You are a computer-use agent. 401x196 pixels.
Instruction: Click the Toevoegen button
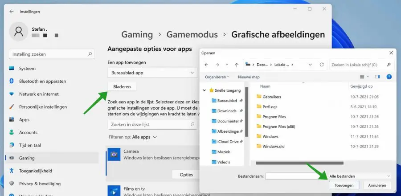344,185
